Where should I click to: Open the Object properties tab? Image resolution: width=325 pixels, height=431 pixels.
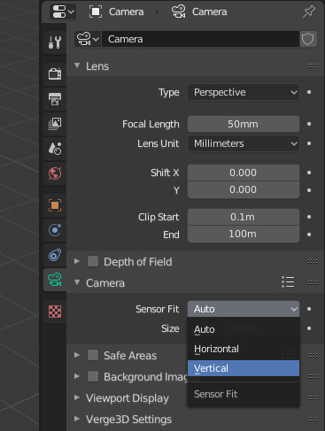tap(55, 205)
